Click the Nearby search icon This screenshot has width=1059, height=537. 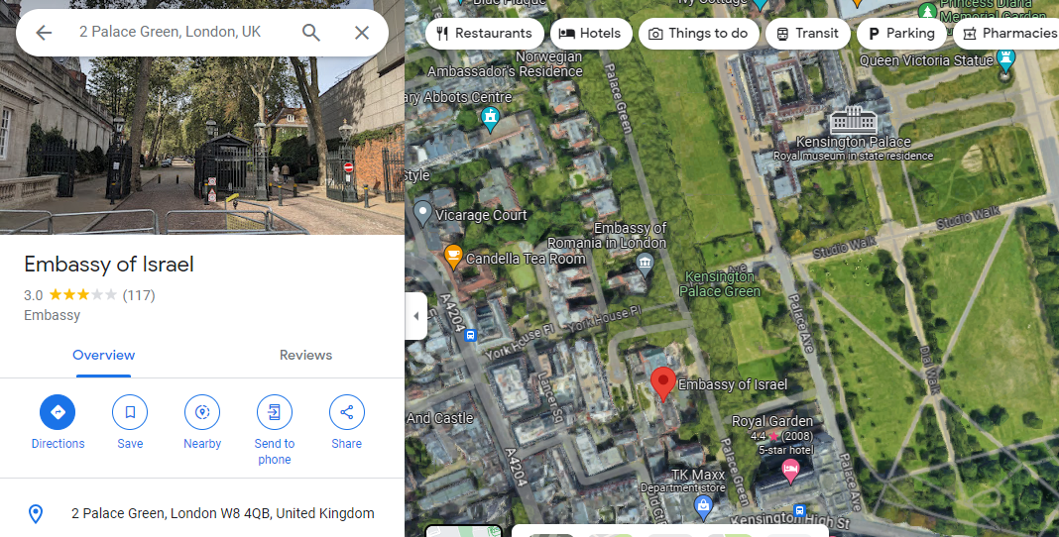202,412
